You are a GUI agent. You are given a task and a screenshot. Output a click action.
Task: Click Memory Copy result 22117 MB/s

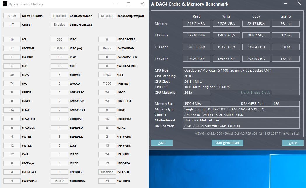coord(256,24)
